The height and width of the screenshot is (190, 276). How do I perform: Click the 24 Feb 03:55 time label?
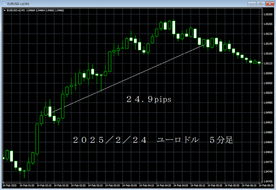point(129,186)
